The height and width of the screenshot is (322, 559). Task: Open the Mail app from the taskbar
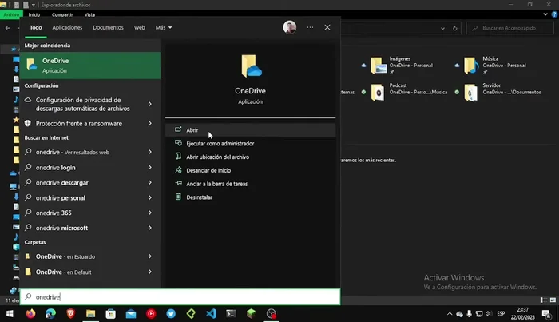tap(131, 313)
